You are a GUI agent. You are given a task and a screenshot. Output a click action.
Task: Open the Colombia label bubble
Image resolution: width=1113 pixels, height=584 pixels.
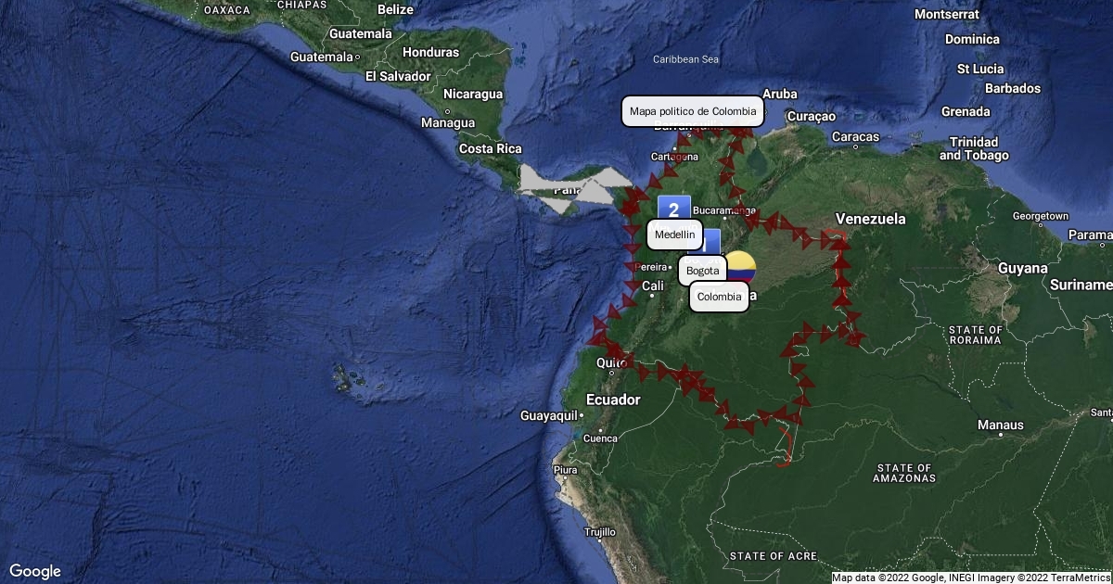coord(719,297)
